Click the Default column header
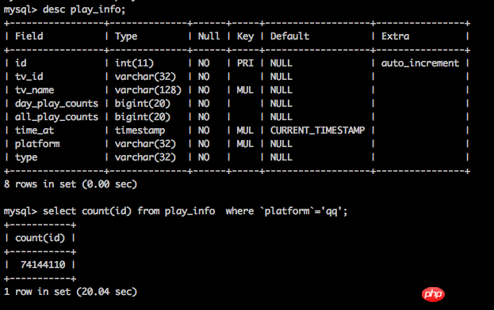The height and width of the screenshot is (310, 494). coord(290,36)
